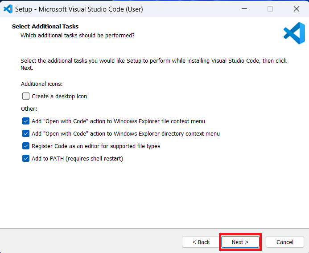Click the large Visual Studio Code logo

pos(294,33)
